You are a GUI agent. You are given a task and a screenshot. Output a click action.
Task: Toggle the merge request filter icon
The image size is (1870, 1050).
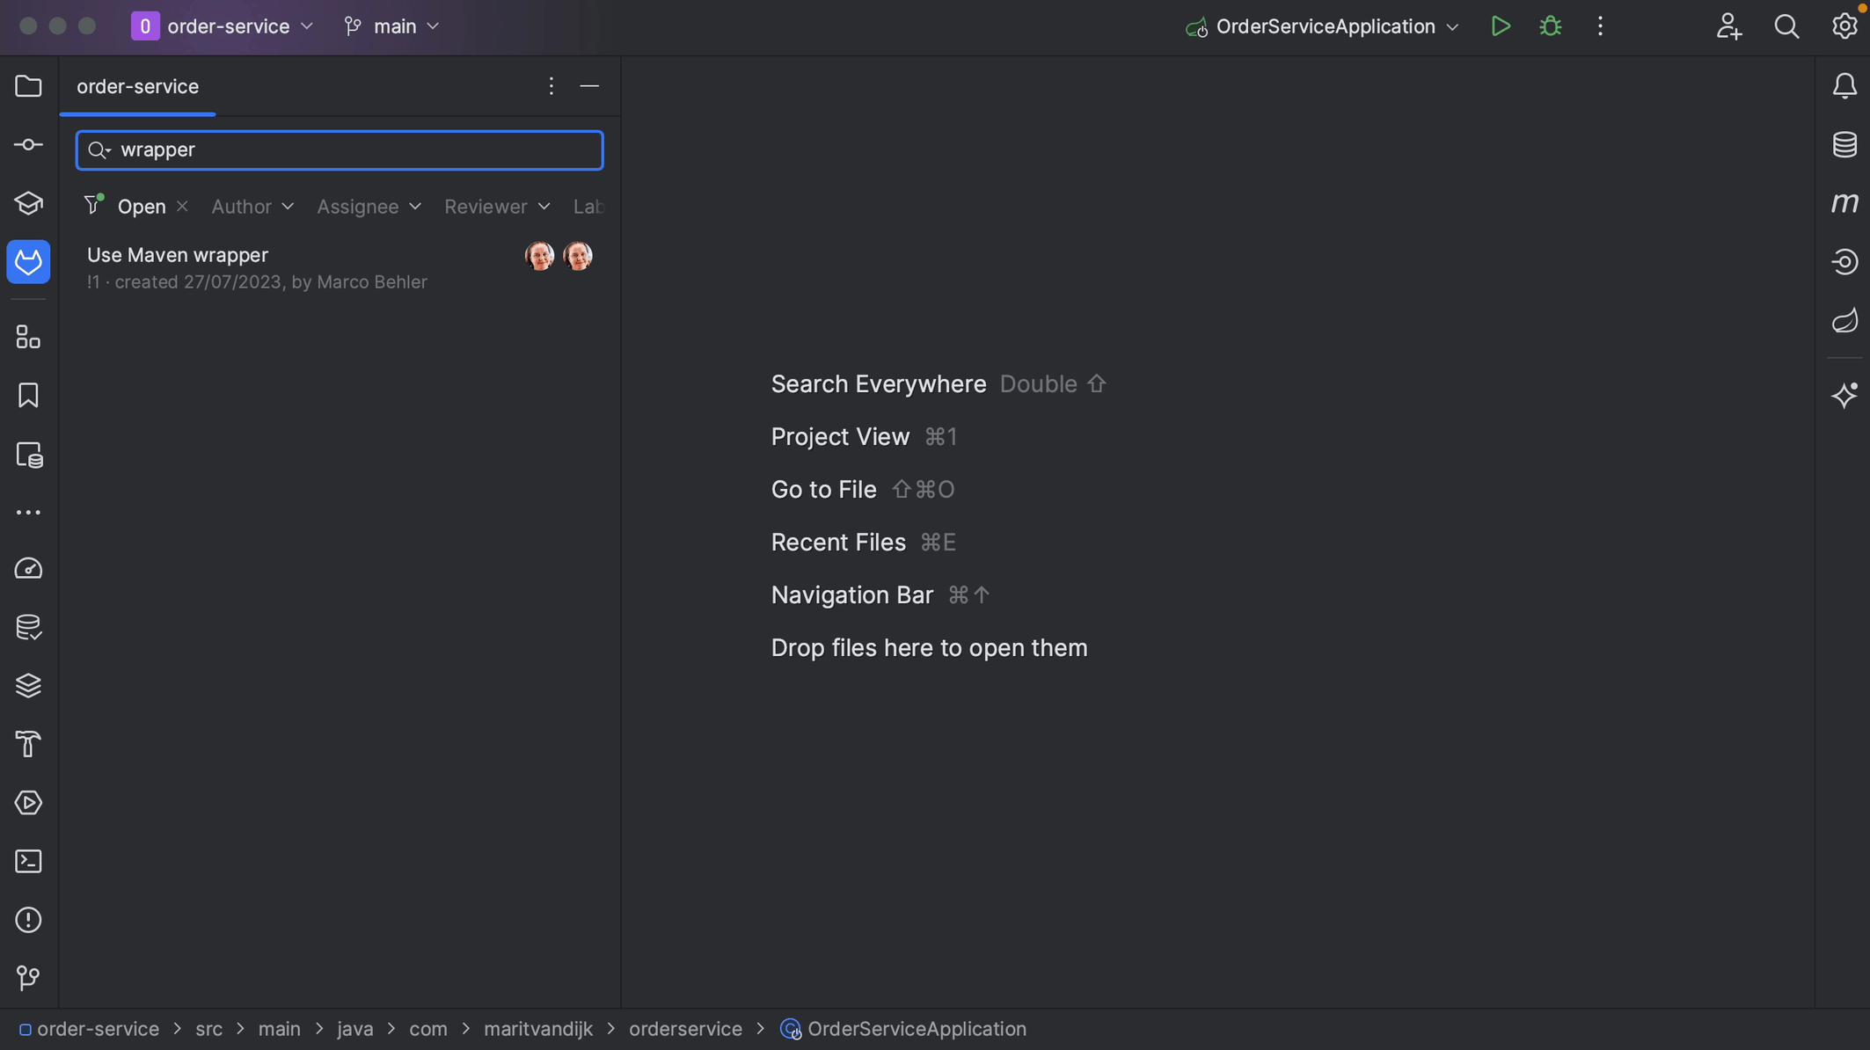tap(93, 205)
